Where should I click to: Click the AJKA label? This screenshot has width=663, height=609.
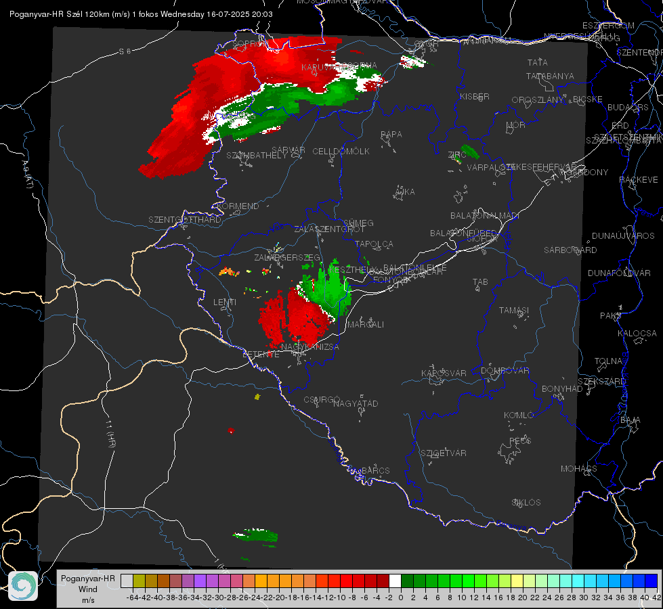coord(404,191)
